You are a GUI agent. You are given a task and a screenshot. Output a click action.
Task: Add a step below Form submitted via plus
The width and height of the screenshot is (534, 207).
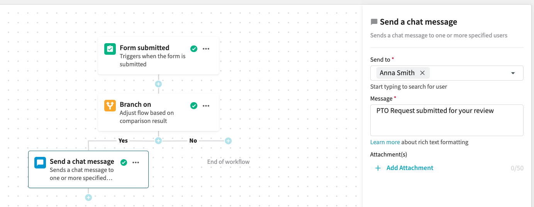click(158, 84)
